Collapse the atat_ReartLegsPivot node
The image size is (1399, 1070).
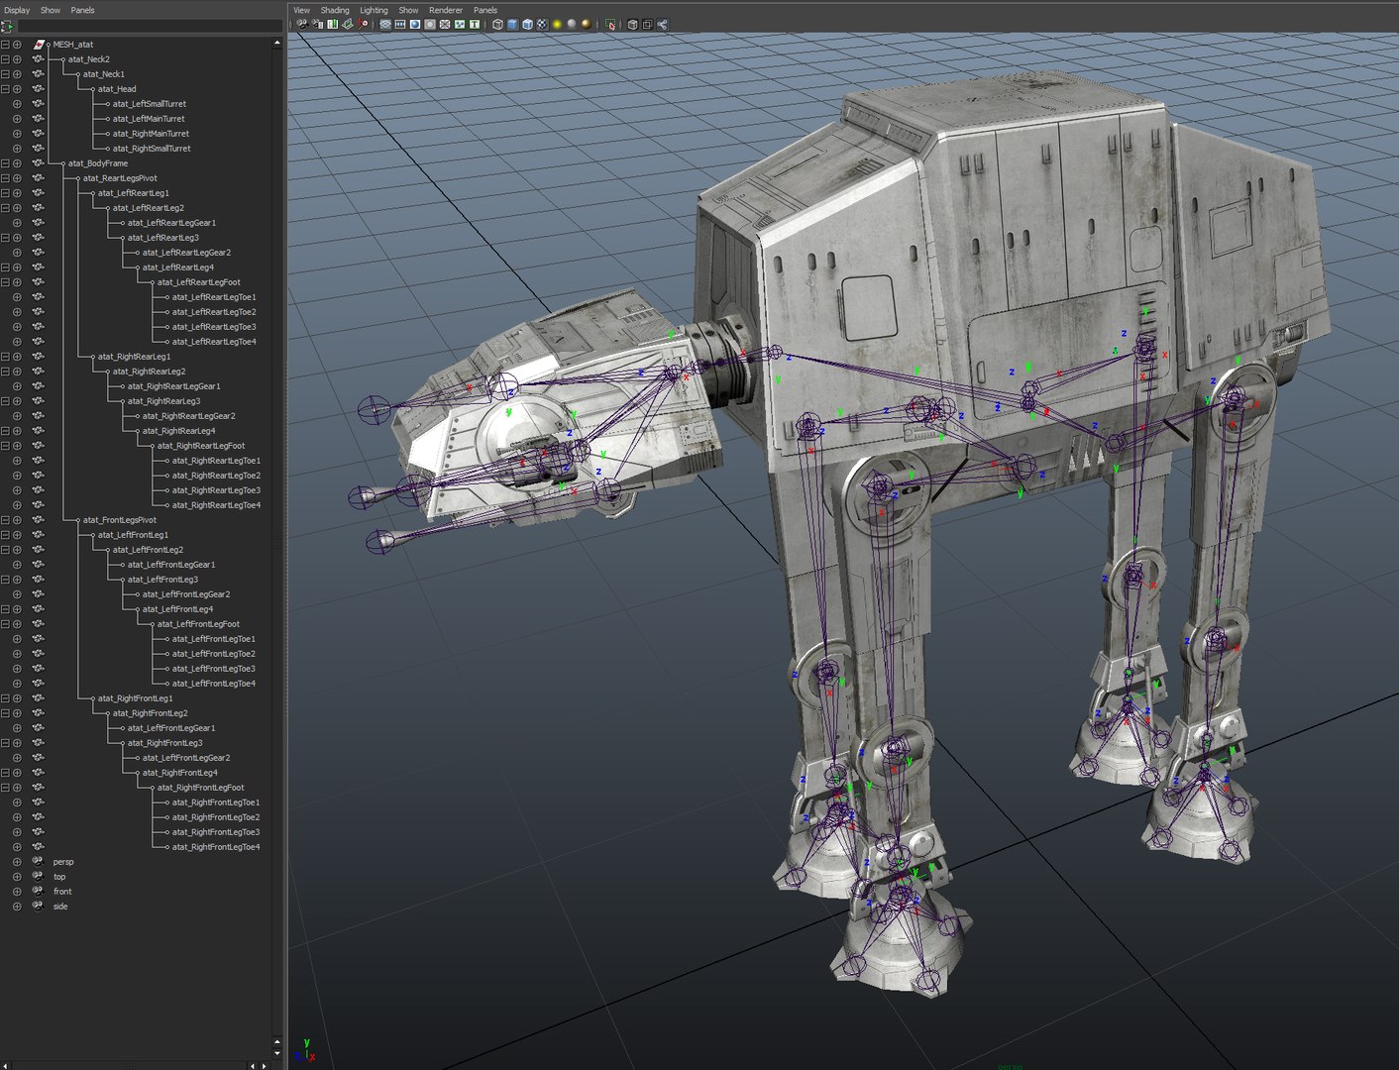point(5,178)
